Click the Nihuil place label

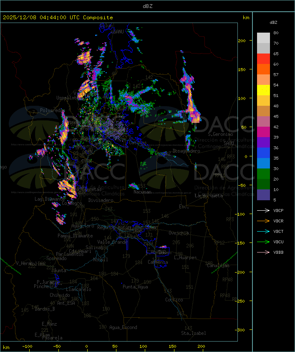tap(101, 260)
